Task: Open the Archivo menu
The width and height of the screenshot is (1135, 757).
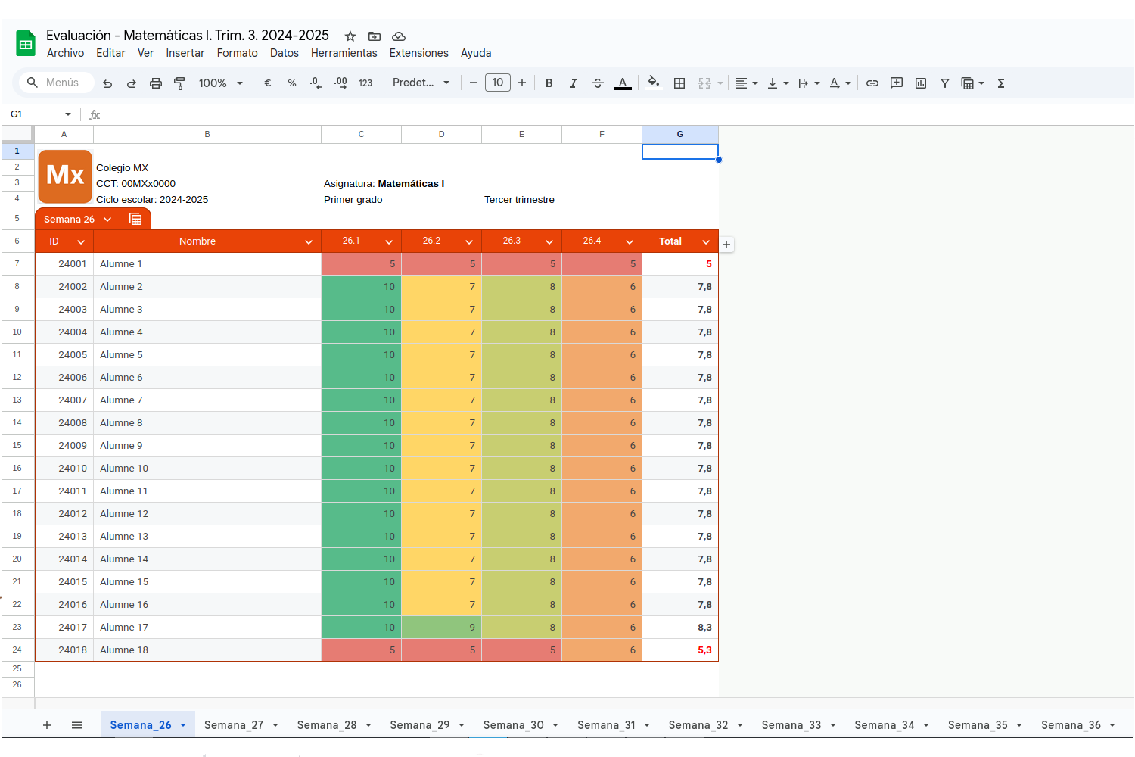Action: point(65,53)
